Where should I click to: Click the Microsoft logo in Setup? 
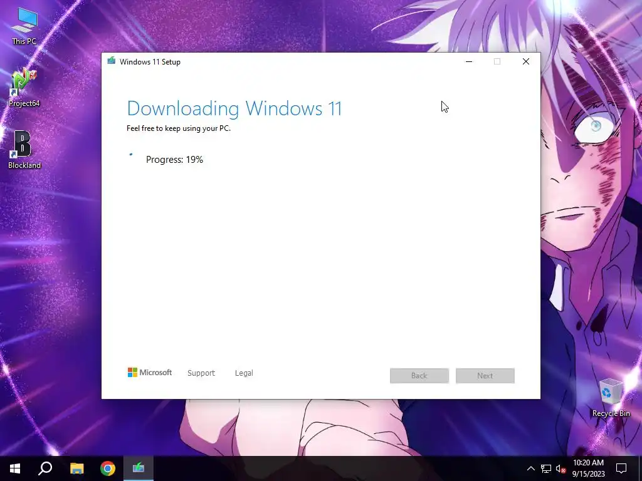(150, 373)
